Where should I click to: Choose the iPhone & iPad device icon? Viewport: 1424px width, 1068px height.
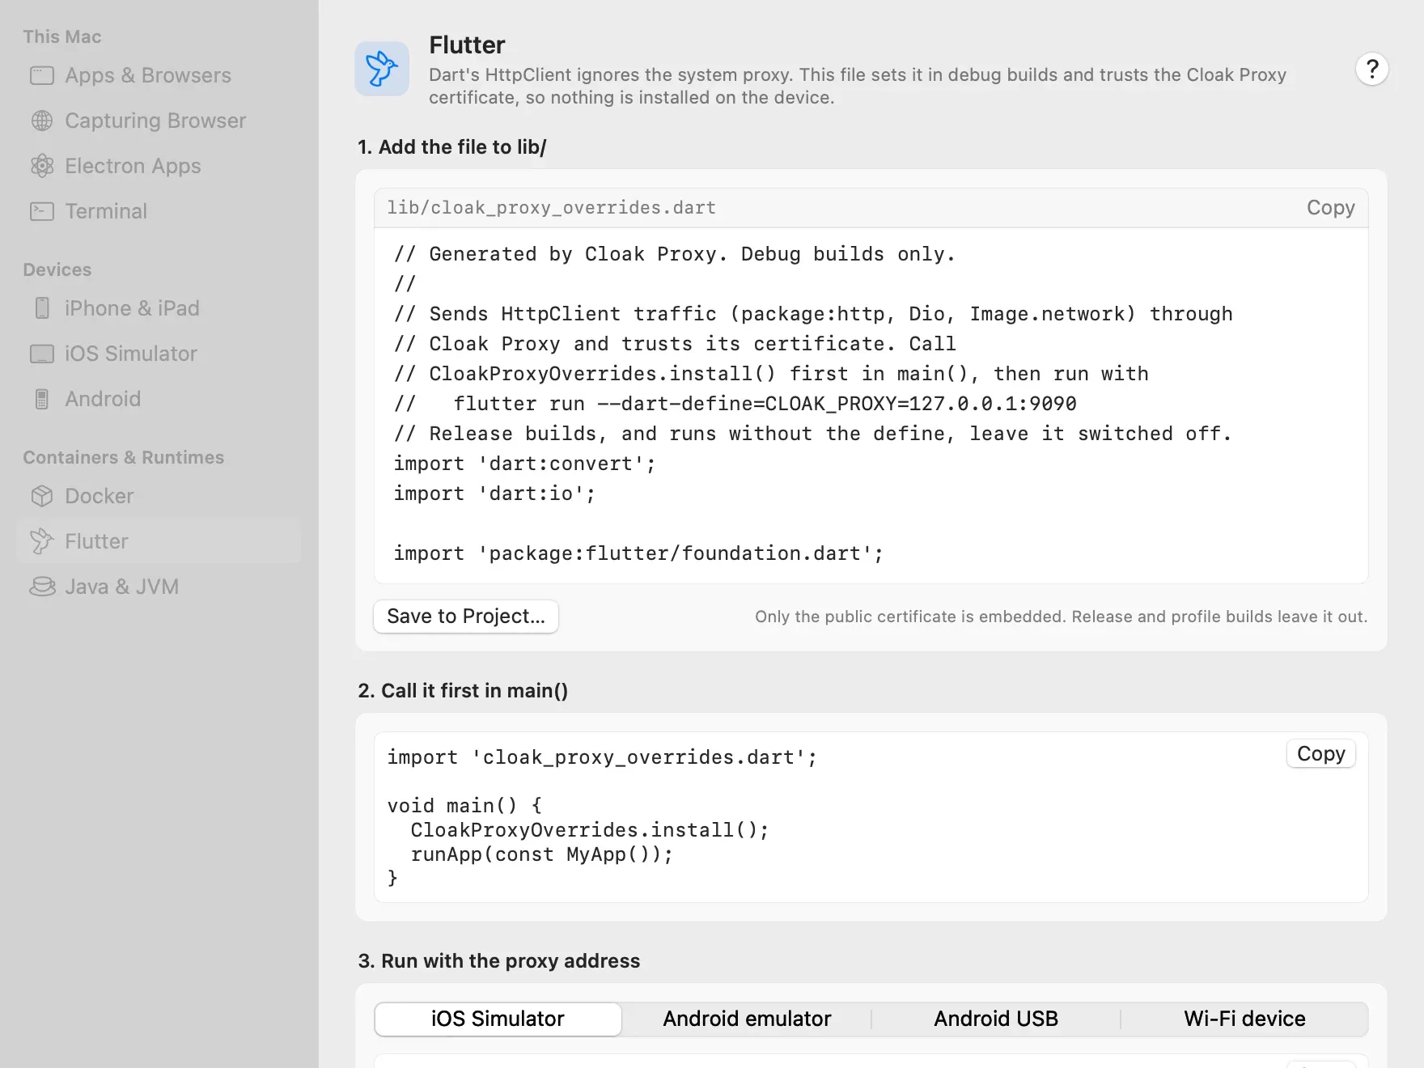pos(42,308)
